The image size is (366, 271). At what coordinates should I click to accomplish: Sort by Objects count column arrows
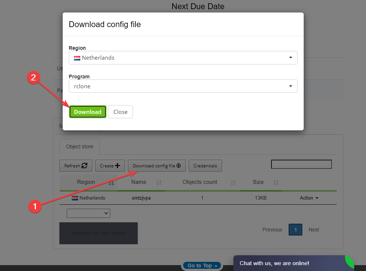[233, 182]
